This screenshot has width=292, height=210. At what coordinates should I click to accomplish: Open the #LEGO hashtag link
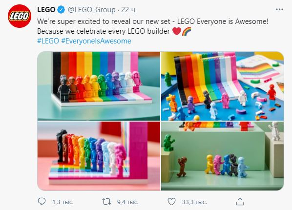(x=48, y=41)
